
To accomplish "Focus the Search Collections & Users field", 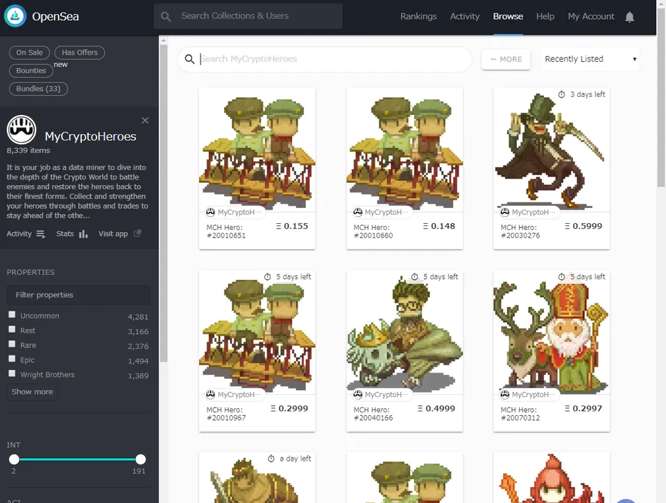I will point(248,16).
